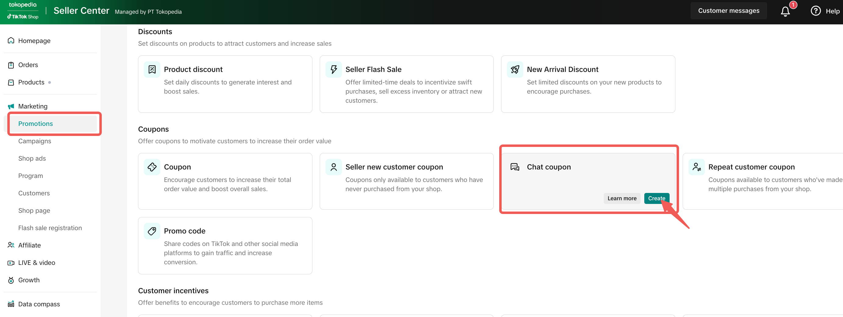Open Customer messages from top bar
This screenshot has height=317, width=843.
[728, 11]
